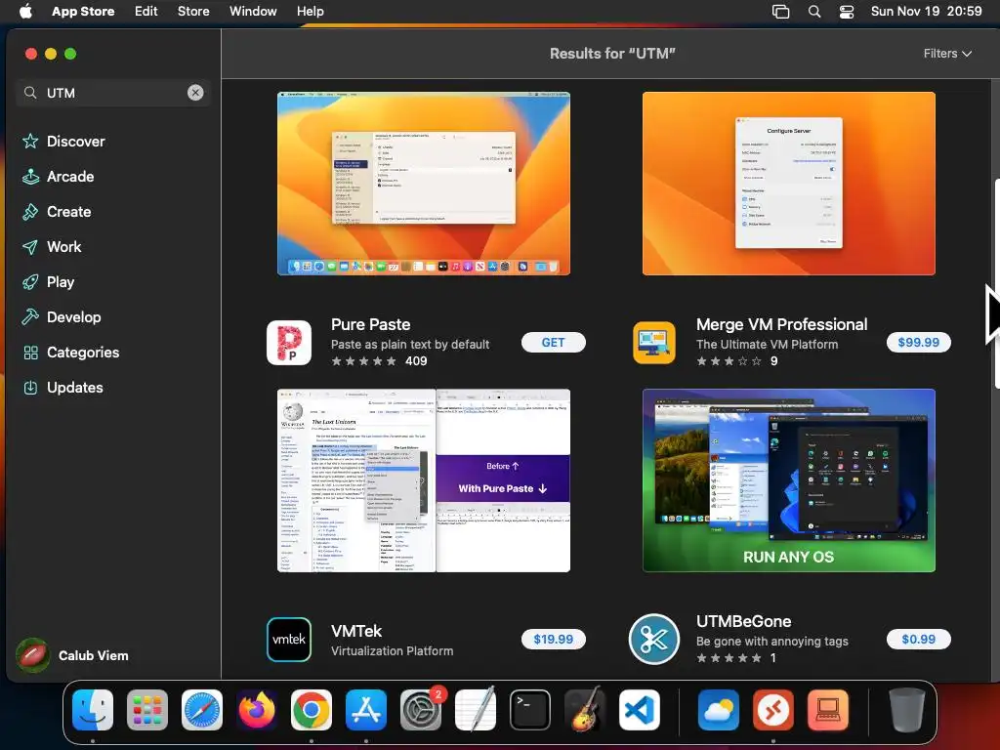Open the UTMBeGone title link
The image size is (1000, 750).
743,621
